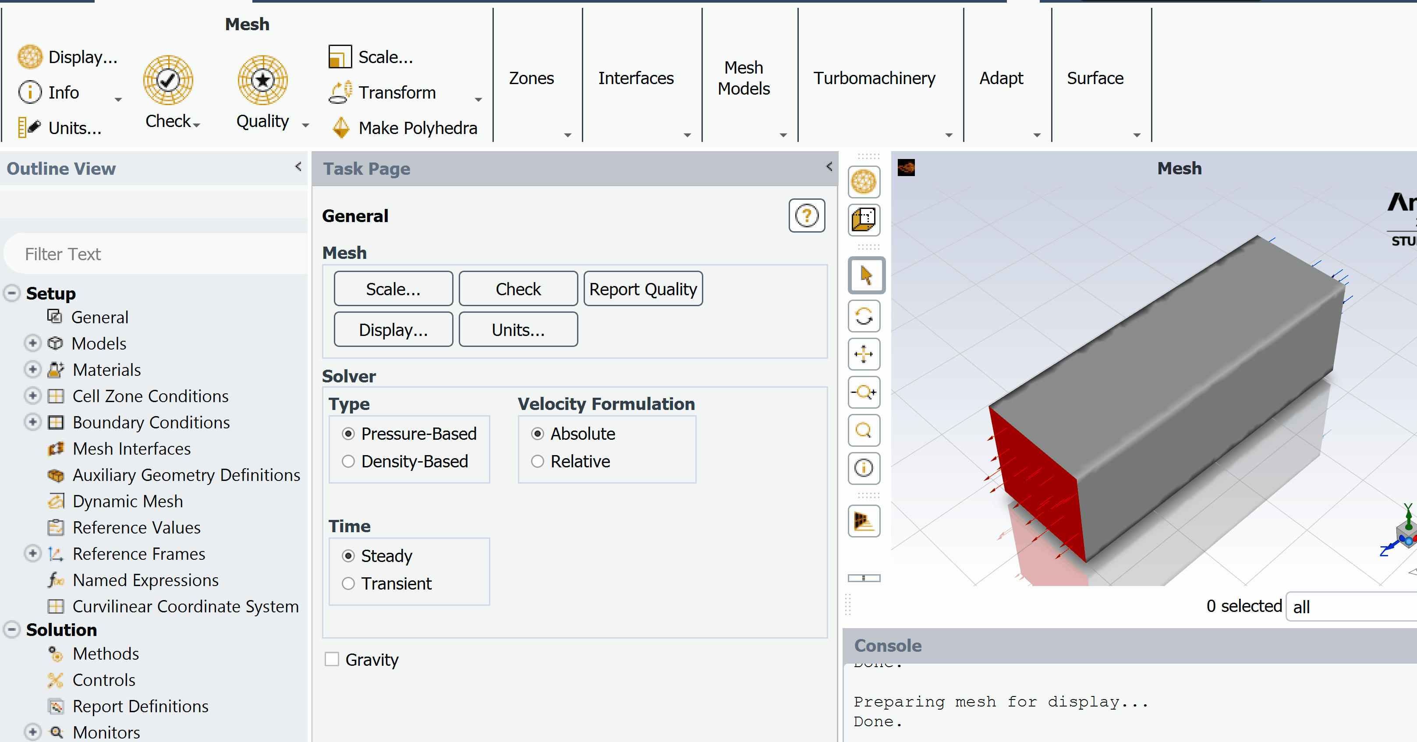Viewport: 1417px width, 742px height.
Task: Open Scale from the ribbon
Action: pos(371,57)
